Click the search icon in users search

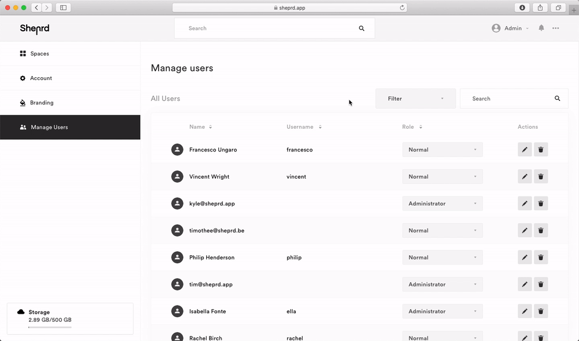point(558,99)
